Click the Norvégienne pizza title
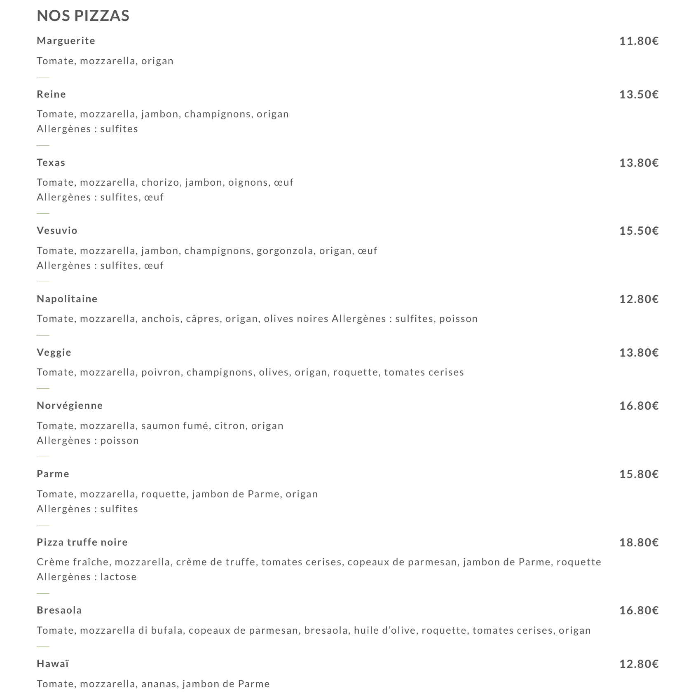This screenshot has width=684, height=700. coord(70,406)
